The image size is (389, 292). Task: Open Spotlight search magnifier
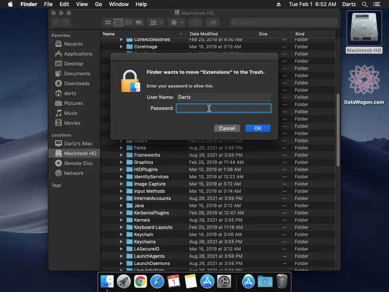click(x=364, y=4)
